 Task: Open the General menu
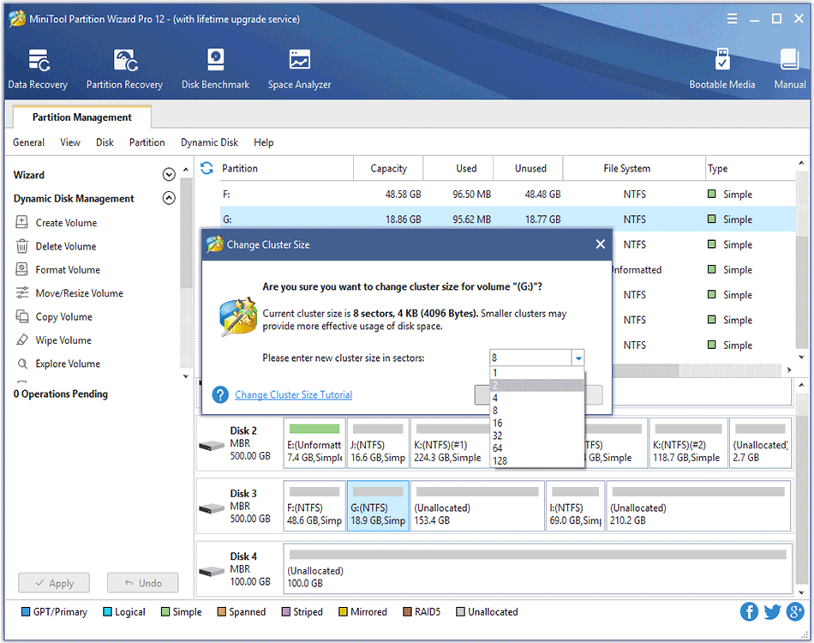(x=28, y=142)
